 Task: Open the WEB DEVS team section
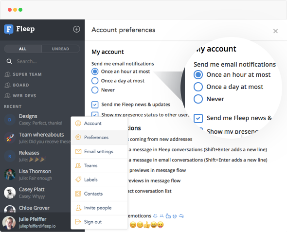(x=24, y=96)
